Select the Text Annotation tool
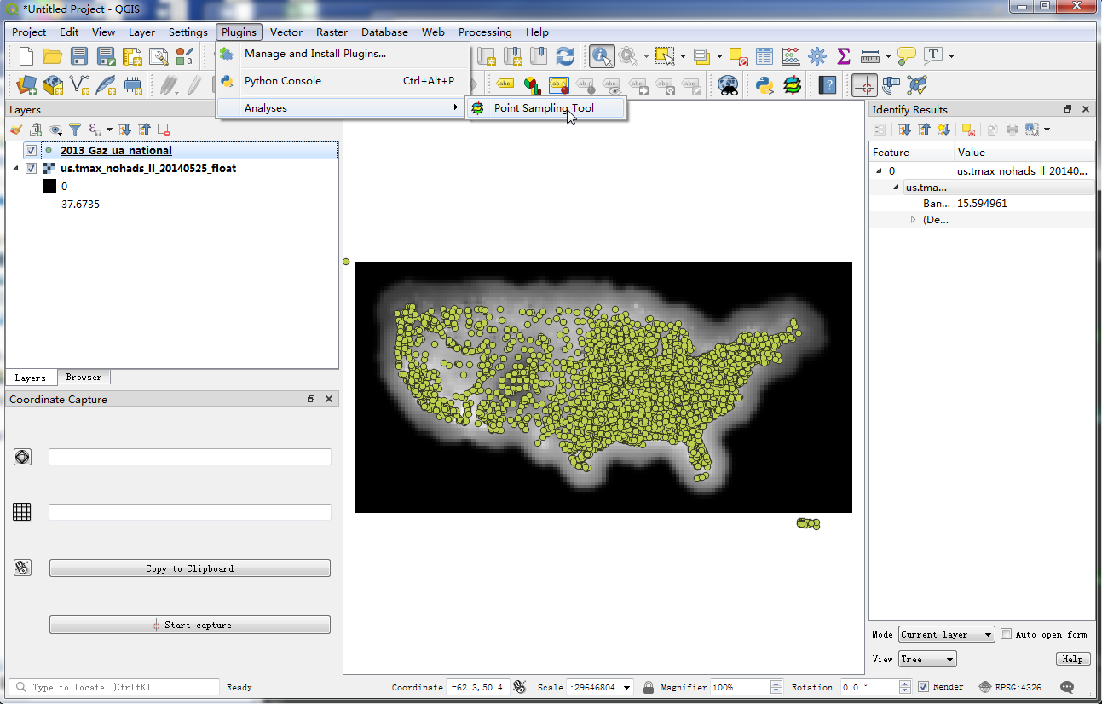The height and width of the screenshot is (704, 1102). (x=933, y=56)
